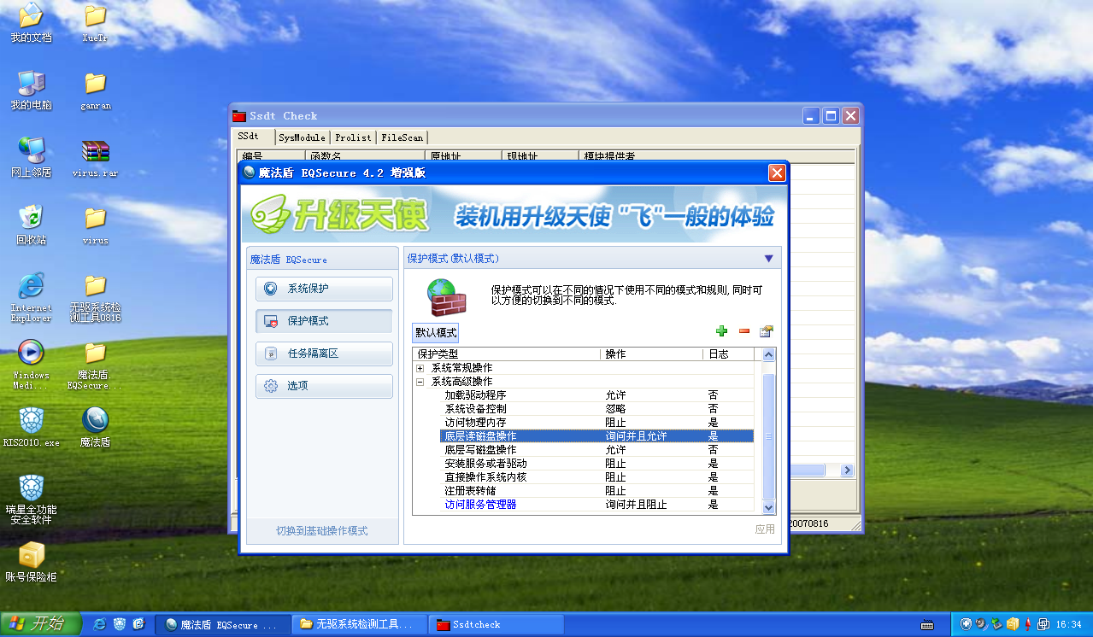Click the Ssdt Check horizontal scrollbar right arrow
Viewport: 1093px width, 637px height.
coord(847,470)
